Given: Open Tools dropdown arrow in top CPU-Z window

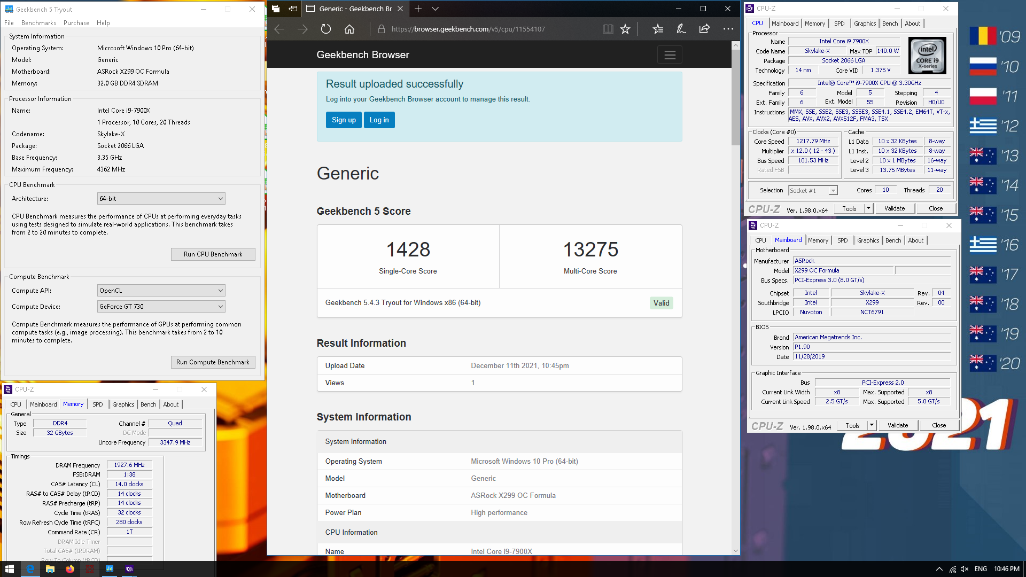Looking at the screenshot, I should 868,208.
